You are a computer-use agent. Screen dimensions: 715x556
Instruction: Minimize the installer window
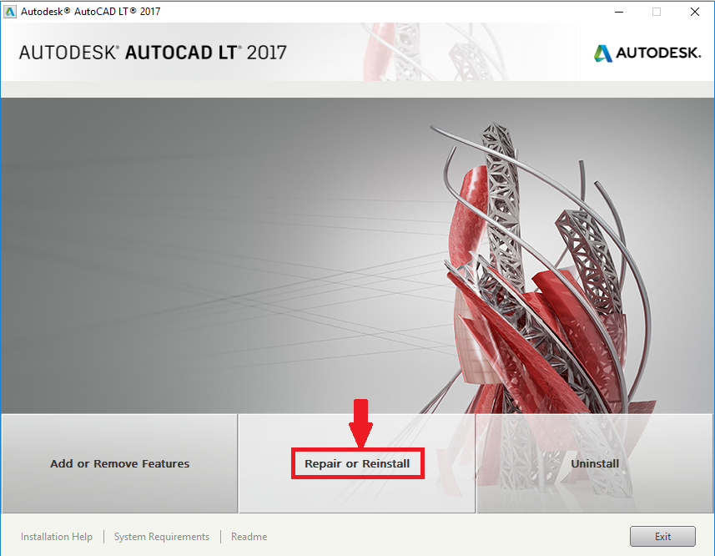tap(618, 12)
